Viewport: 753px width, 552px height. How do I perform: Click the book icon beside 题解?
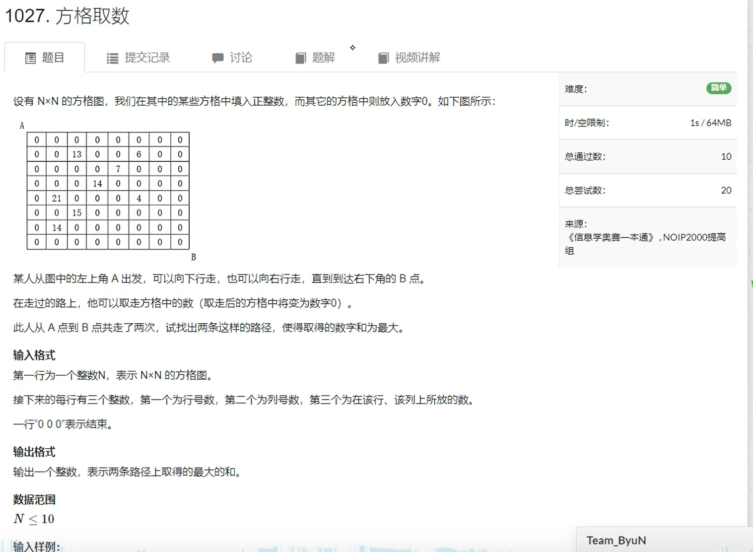coord(301,58)
